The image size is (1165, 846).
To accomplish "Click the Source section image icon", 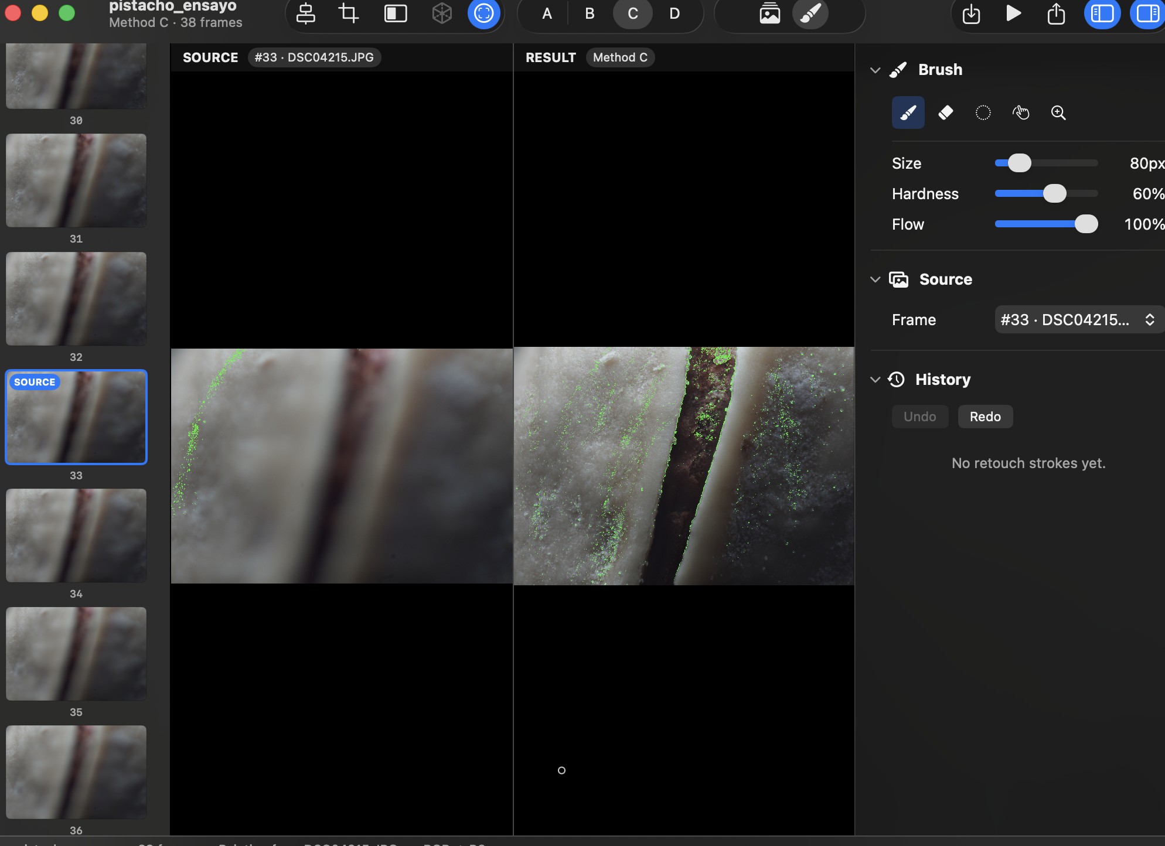I will pyautogui.click(x=898, y=279).
